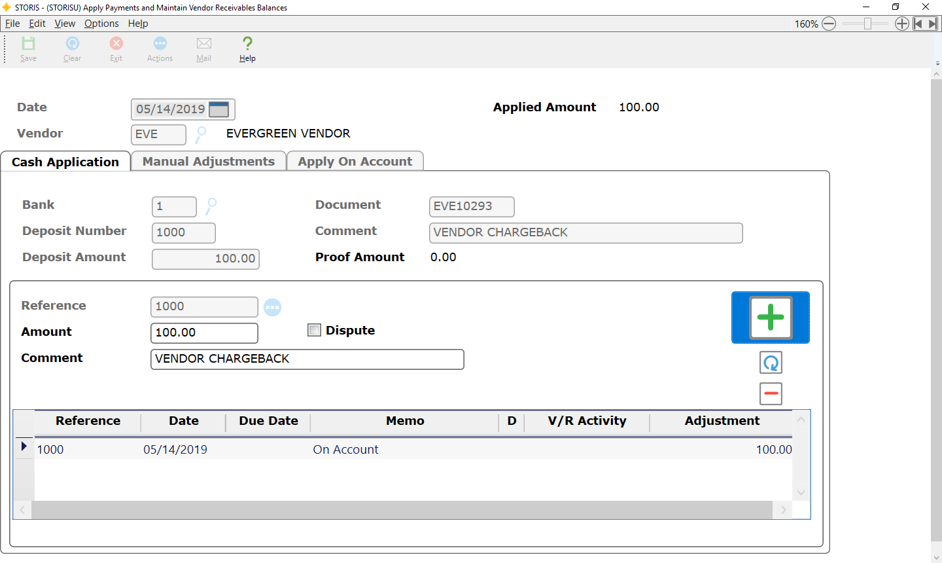The height and width of the screenshot is (563, 942).
Task: Open the Reference ellipsis lookup button
Action: point(272,307)
